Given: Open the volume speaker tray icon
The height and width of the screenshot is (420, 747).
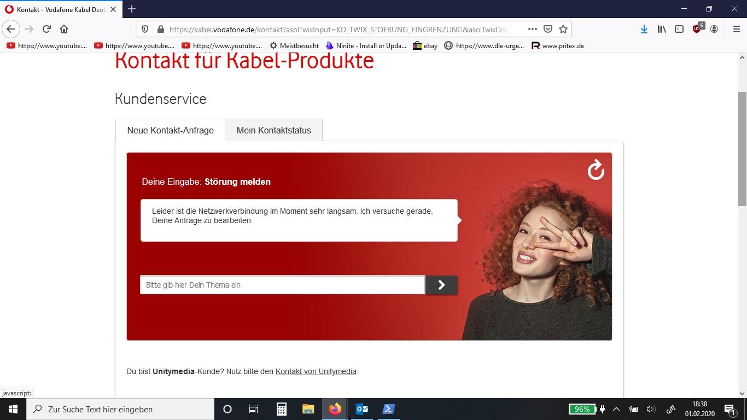Looking at the screenshot, I should pyautogui.click(x=650, y=409).
